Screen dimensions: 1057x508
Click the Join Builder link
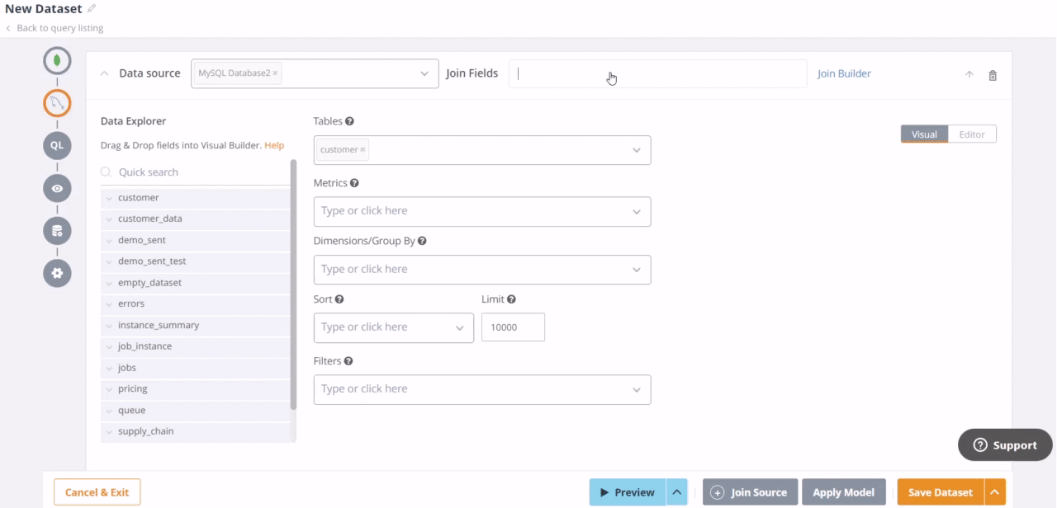click(x=844, y=73)
